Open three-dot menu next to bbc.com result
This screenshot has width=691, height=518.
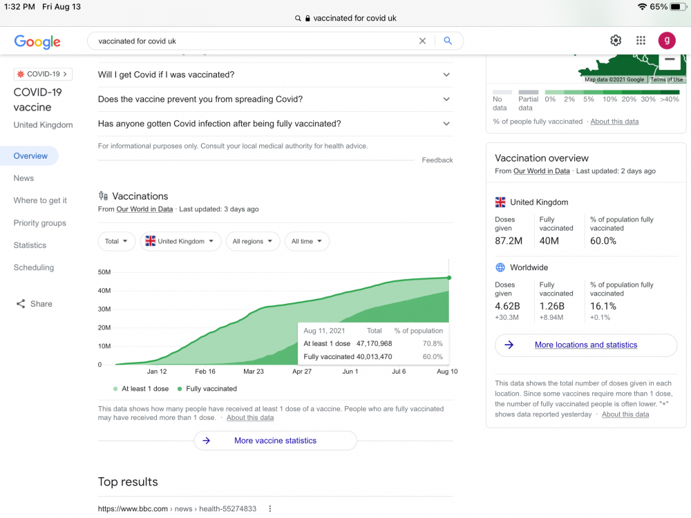[x=270, y=509]
